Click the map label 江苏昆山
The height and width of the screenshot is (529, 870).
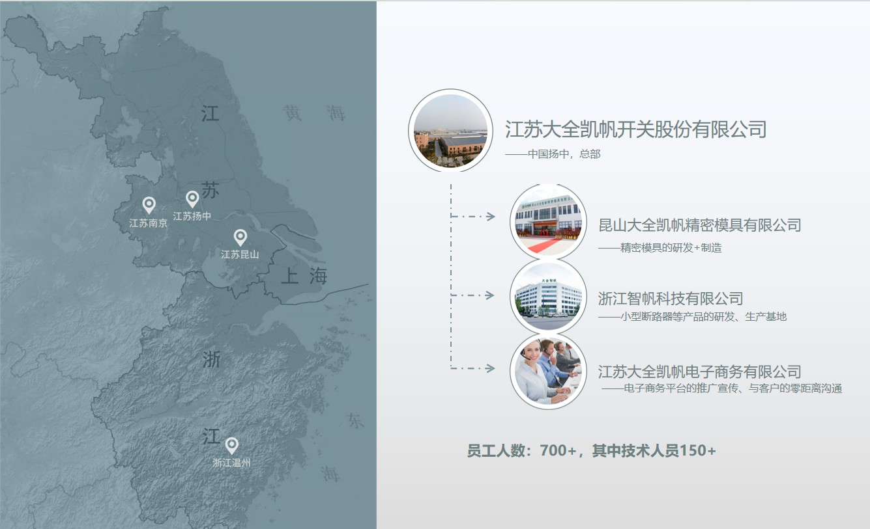pyautogui.click(x=240, y=254)
